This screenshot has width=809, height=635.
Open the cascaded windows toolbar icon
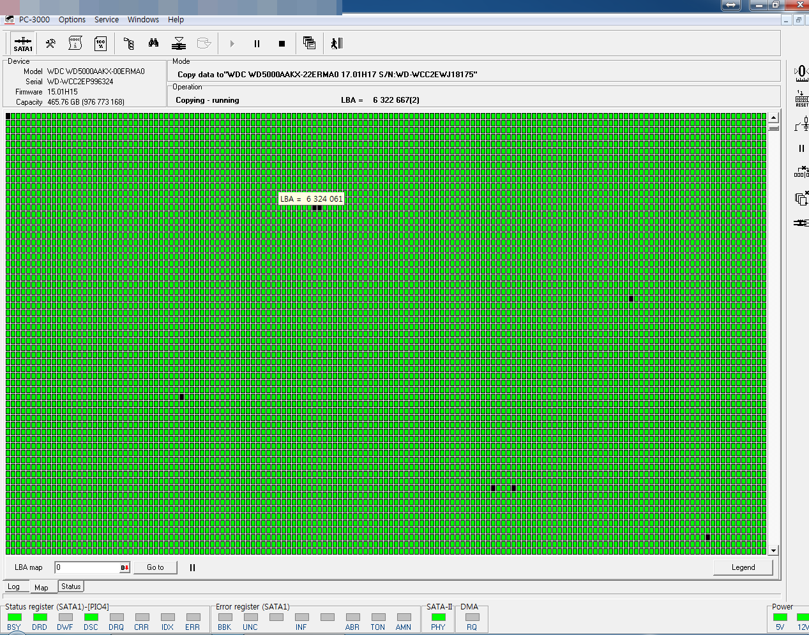310,43
